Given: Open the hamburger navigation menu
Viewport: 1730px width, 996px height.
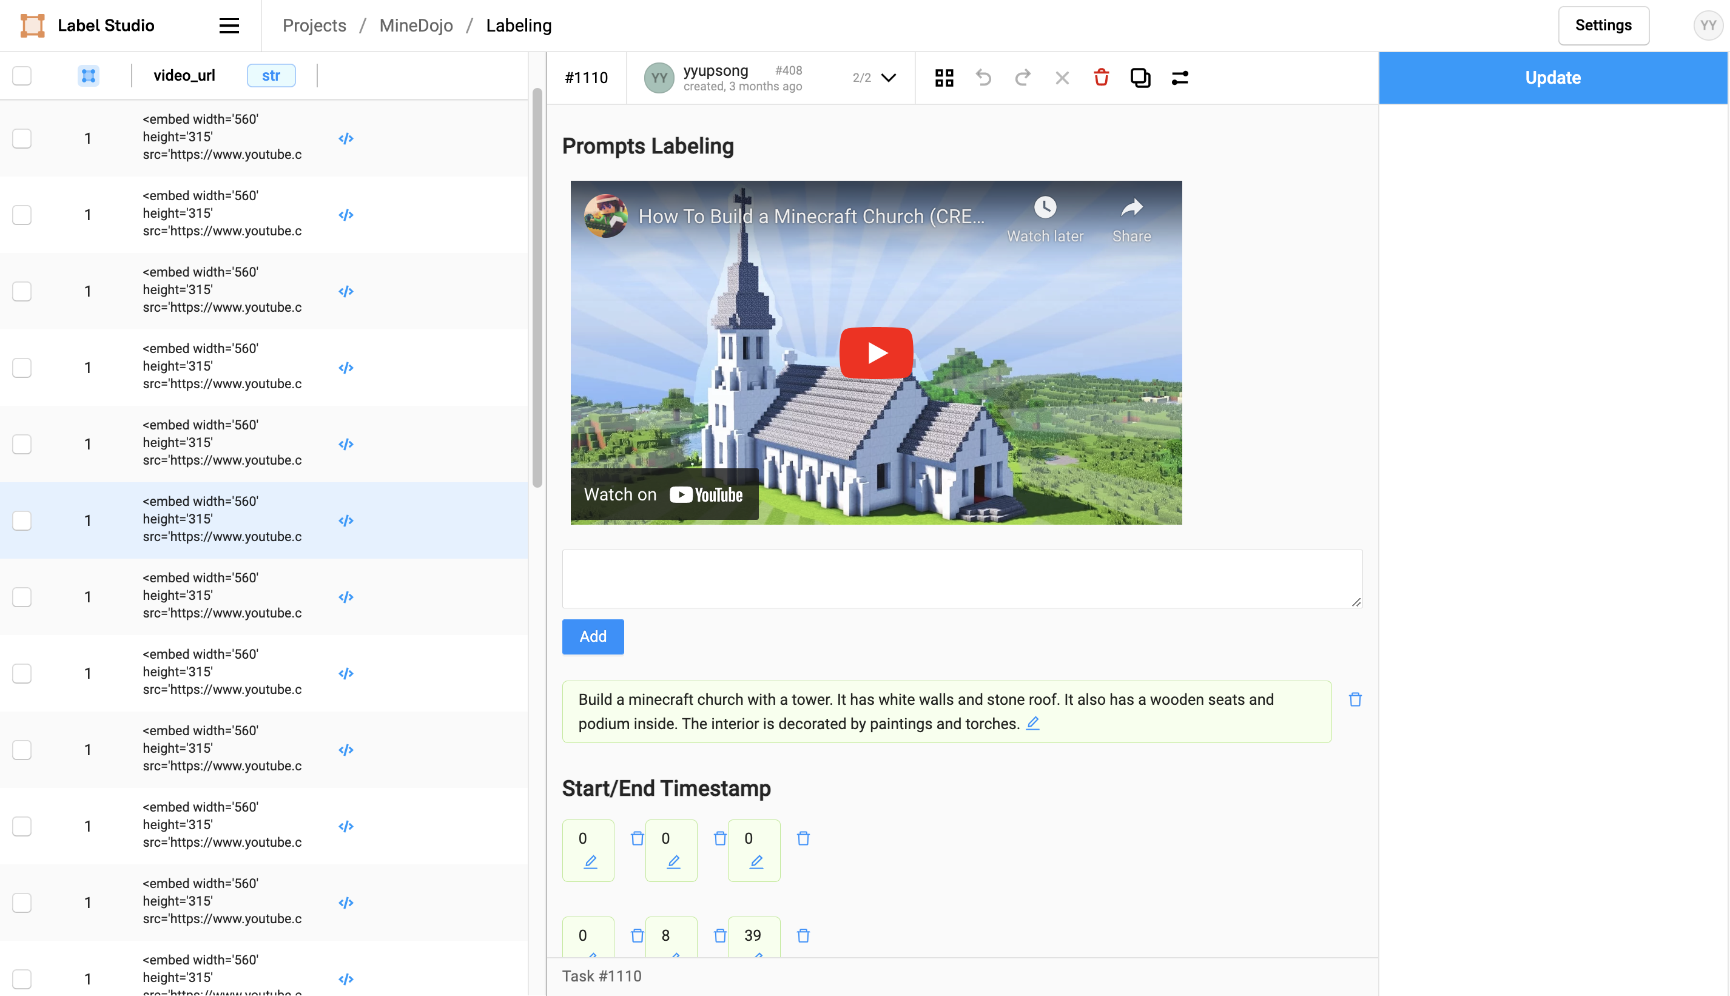Looking at the screenshot, I should click(229, 25).
